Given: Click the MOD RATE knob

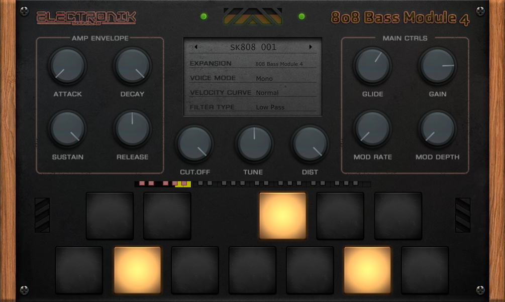Looking at the screenshot, I should point(372,129).
